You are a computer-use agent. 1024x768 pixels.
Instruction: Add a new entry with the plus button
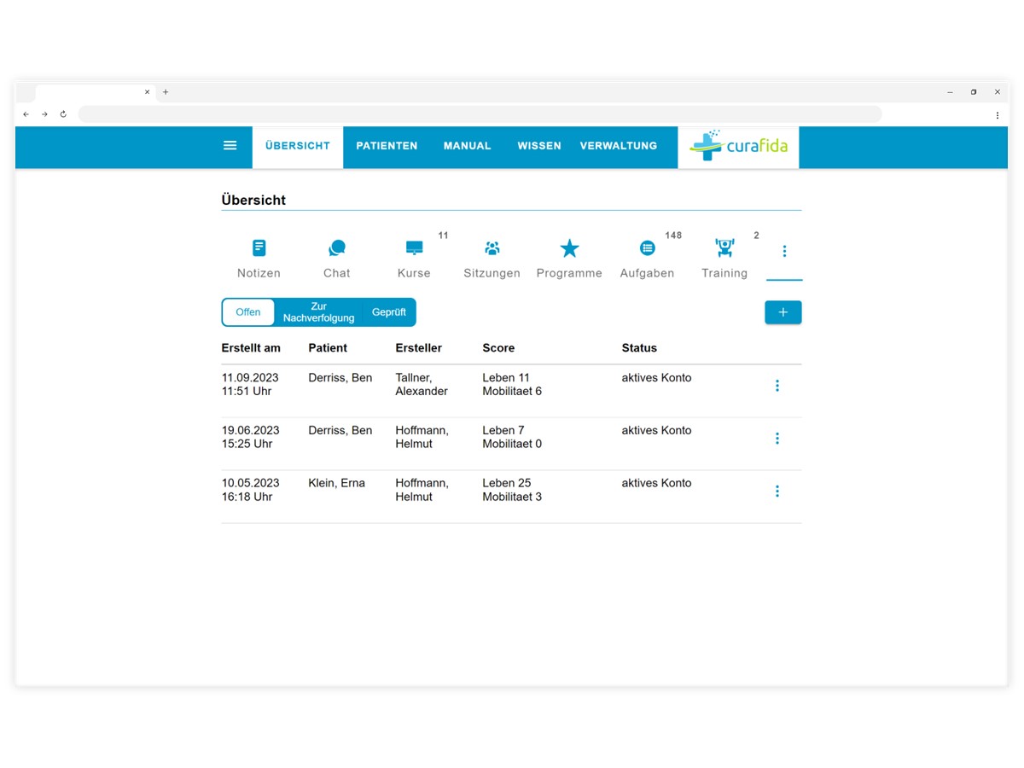[783, 312]
